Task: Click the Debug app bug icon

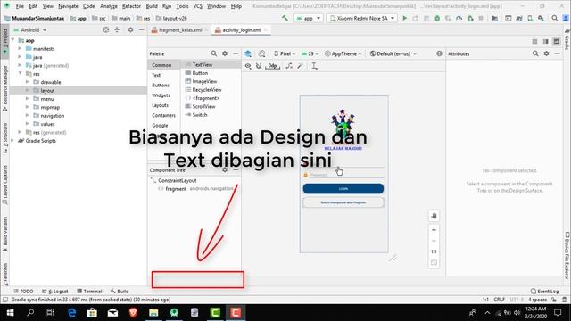Action: click(437, 18)
